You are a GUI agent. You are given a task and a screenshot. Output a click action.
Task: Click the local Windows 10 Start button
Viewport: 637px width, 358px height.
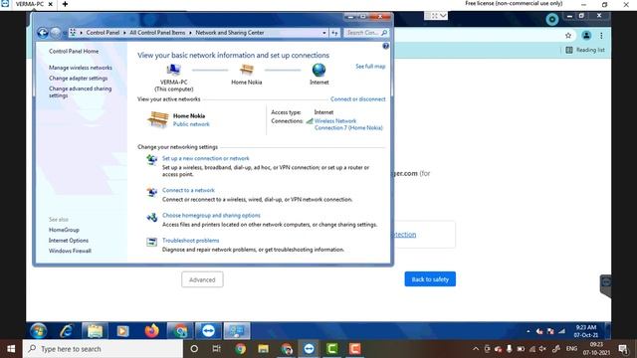[11, 349]
